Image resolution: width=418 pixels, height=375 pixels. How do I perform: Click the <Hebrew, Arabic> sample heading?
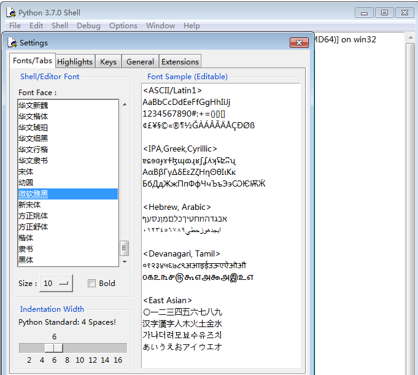tap(177, 207)
